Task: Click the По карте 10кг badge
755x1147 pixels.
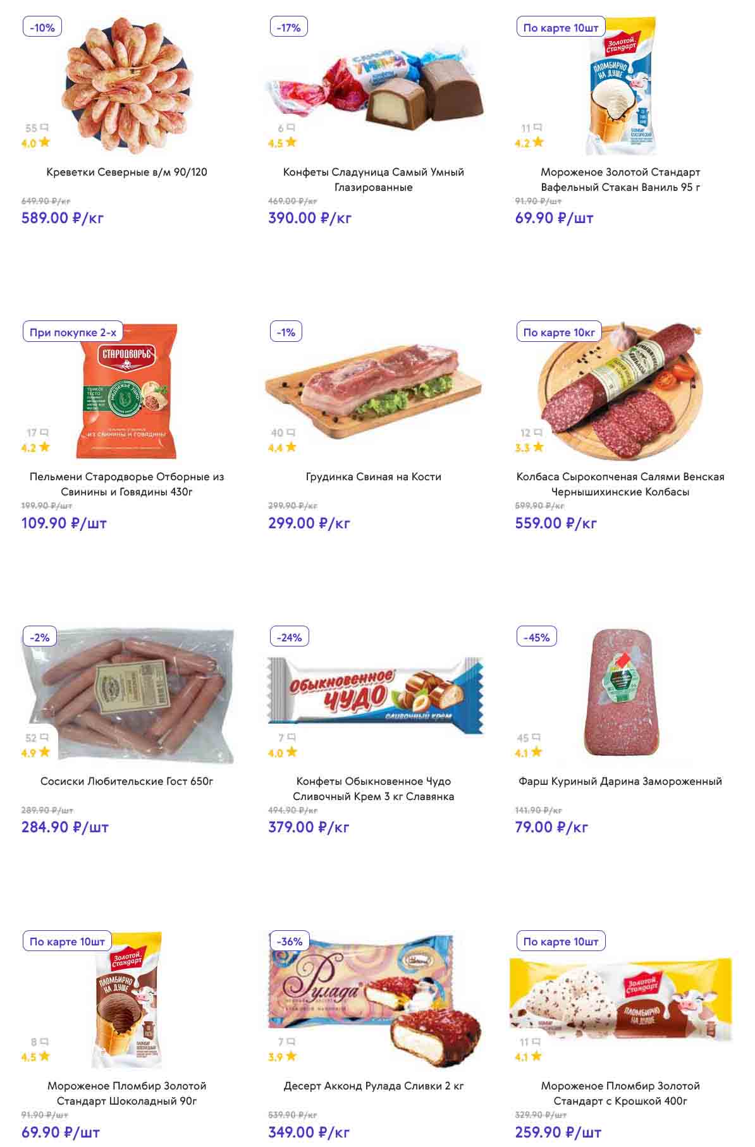Action: pos(559,332)
